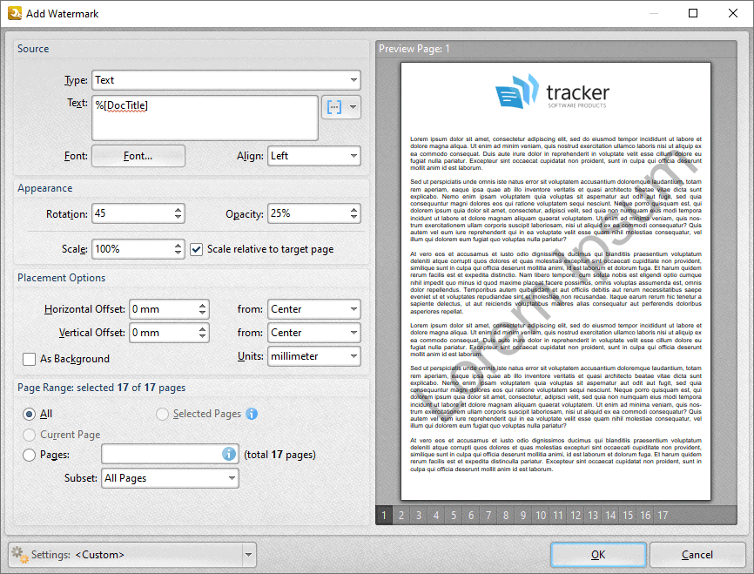Switch preview to page 9

pyautogui.click(x=522, y=515)
